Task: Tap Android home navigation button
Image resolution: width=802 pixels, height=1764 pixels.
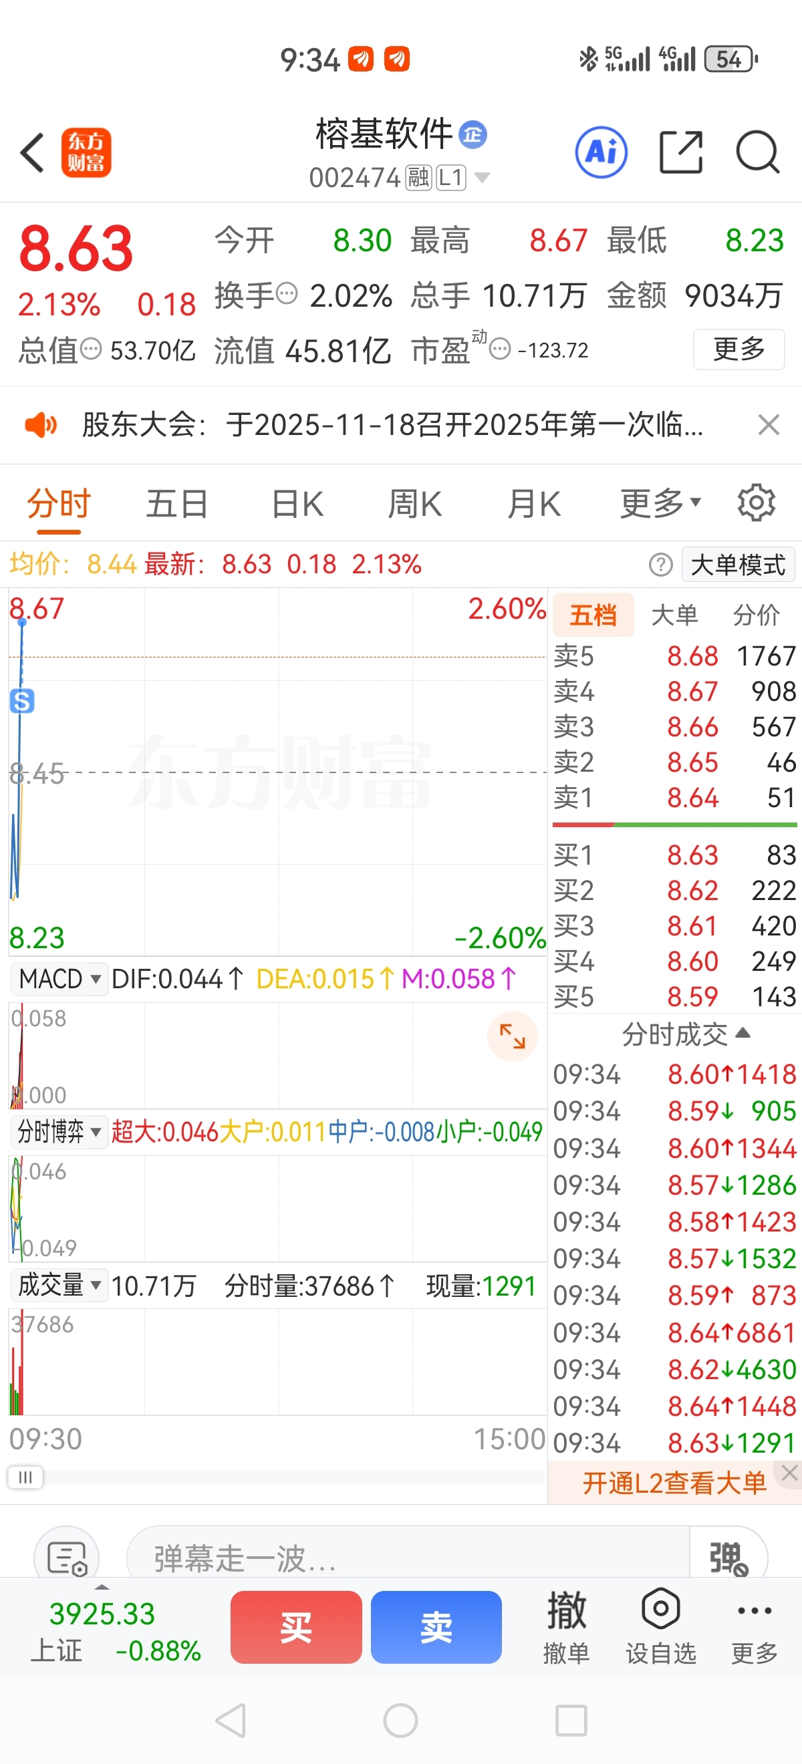Action: point(400,1719)
